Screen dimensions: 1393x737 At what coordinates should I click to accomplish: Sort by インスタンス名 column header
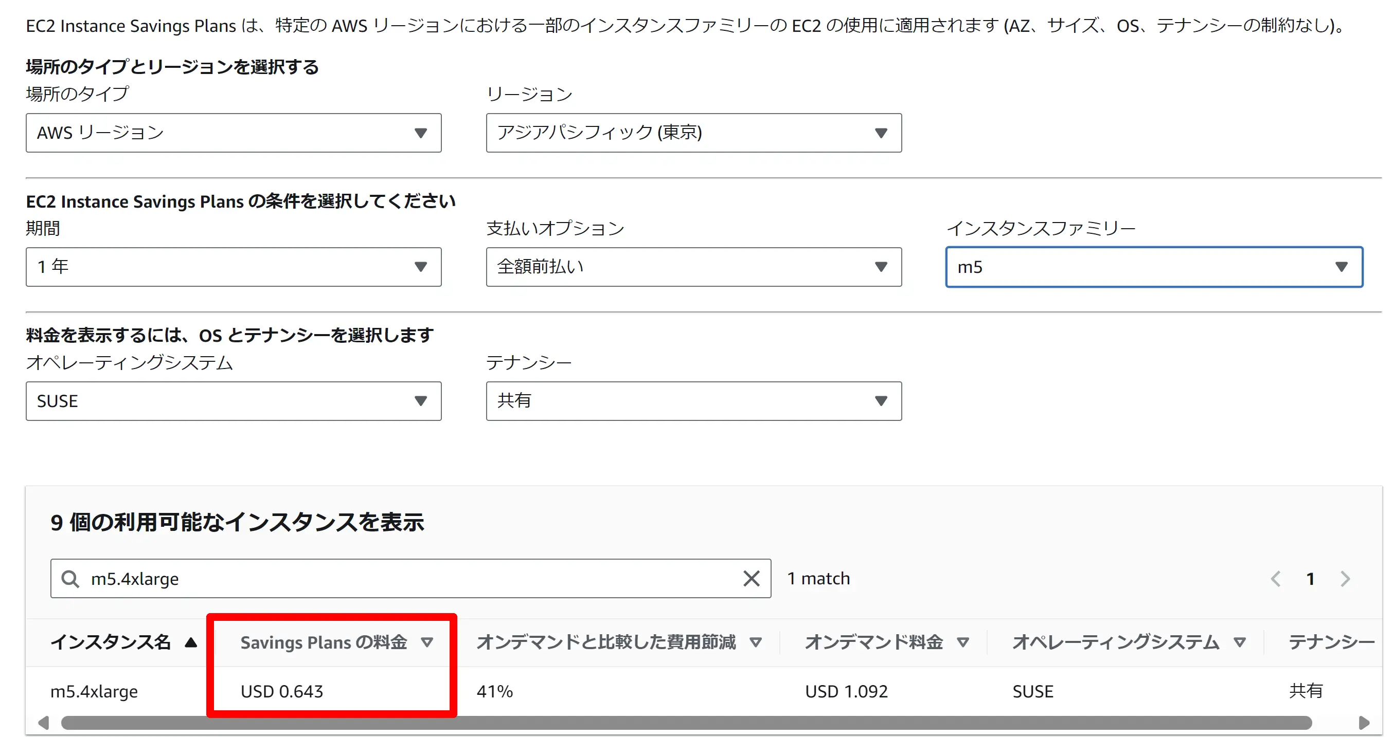pos(111,642)
